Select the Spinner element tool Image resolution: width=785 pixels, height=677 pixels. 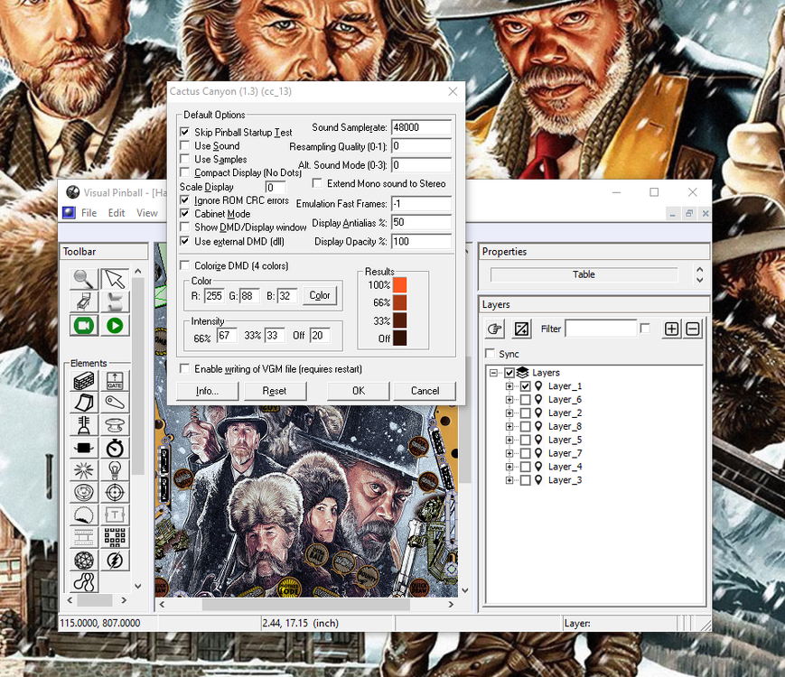click(x=84, y=448)
